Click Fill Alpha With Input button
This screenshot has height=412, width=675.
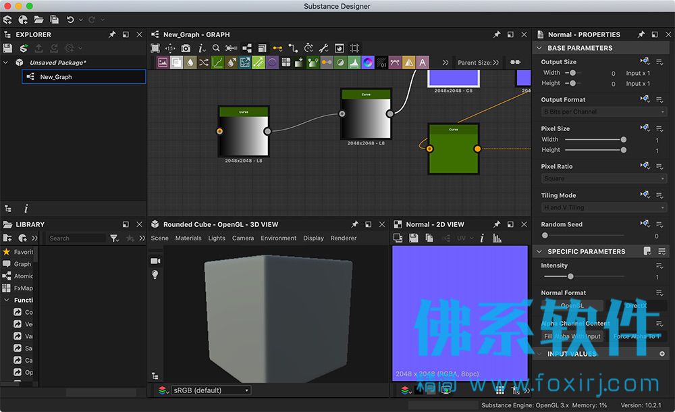(x=572, y=336)
